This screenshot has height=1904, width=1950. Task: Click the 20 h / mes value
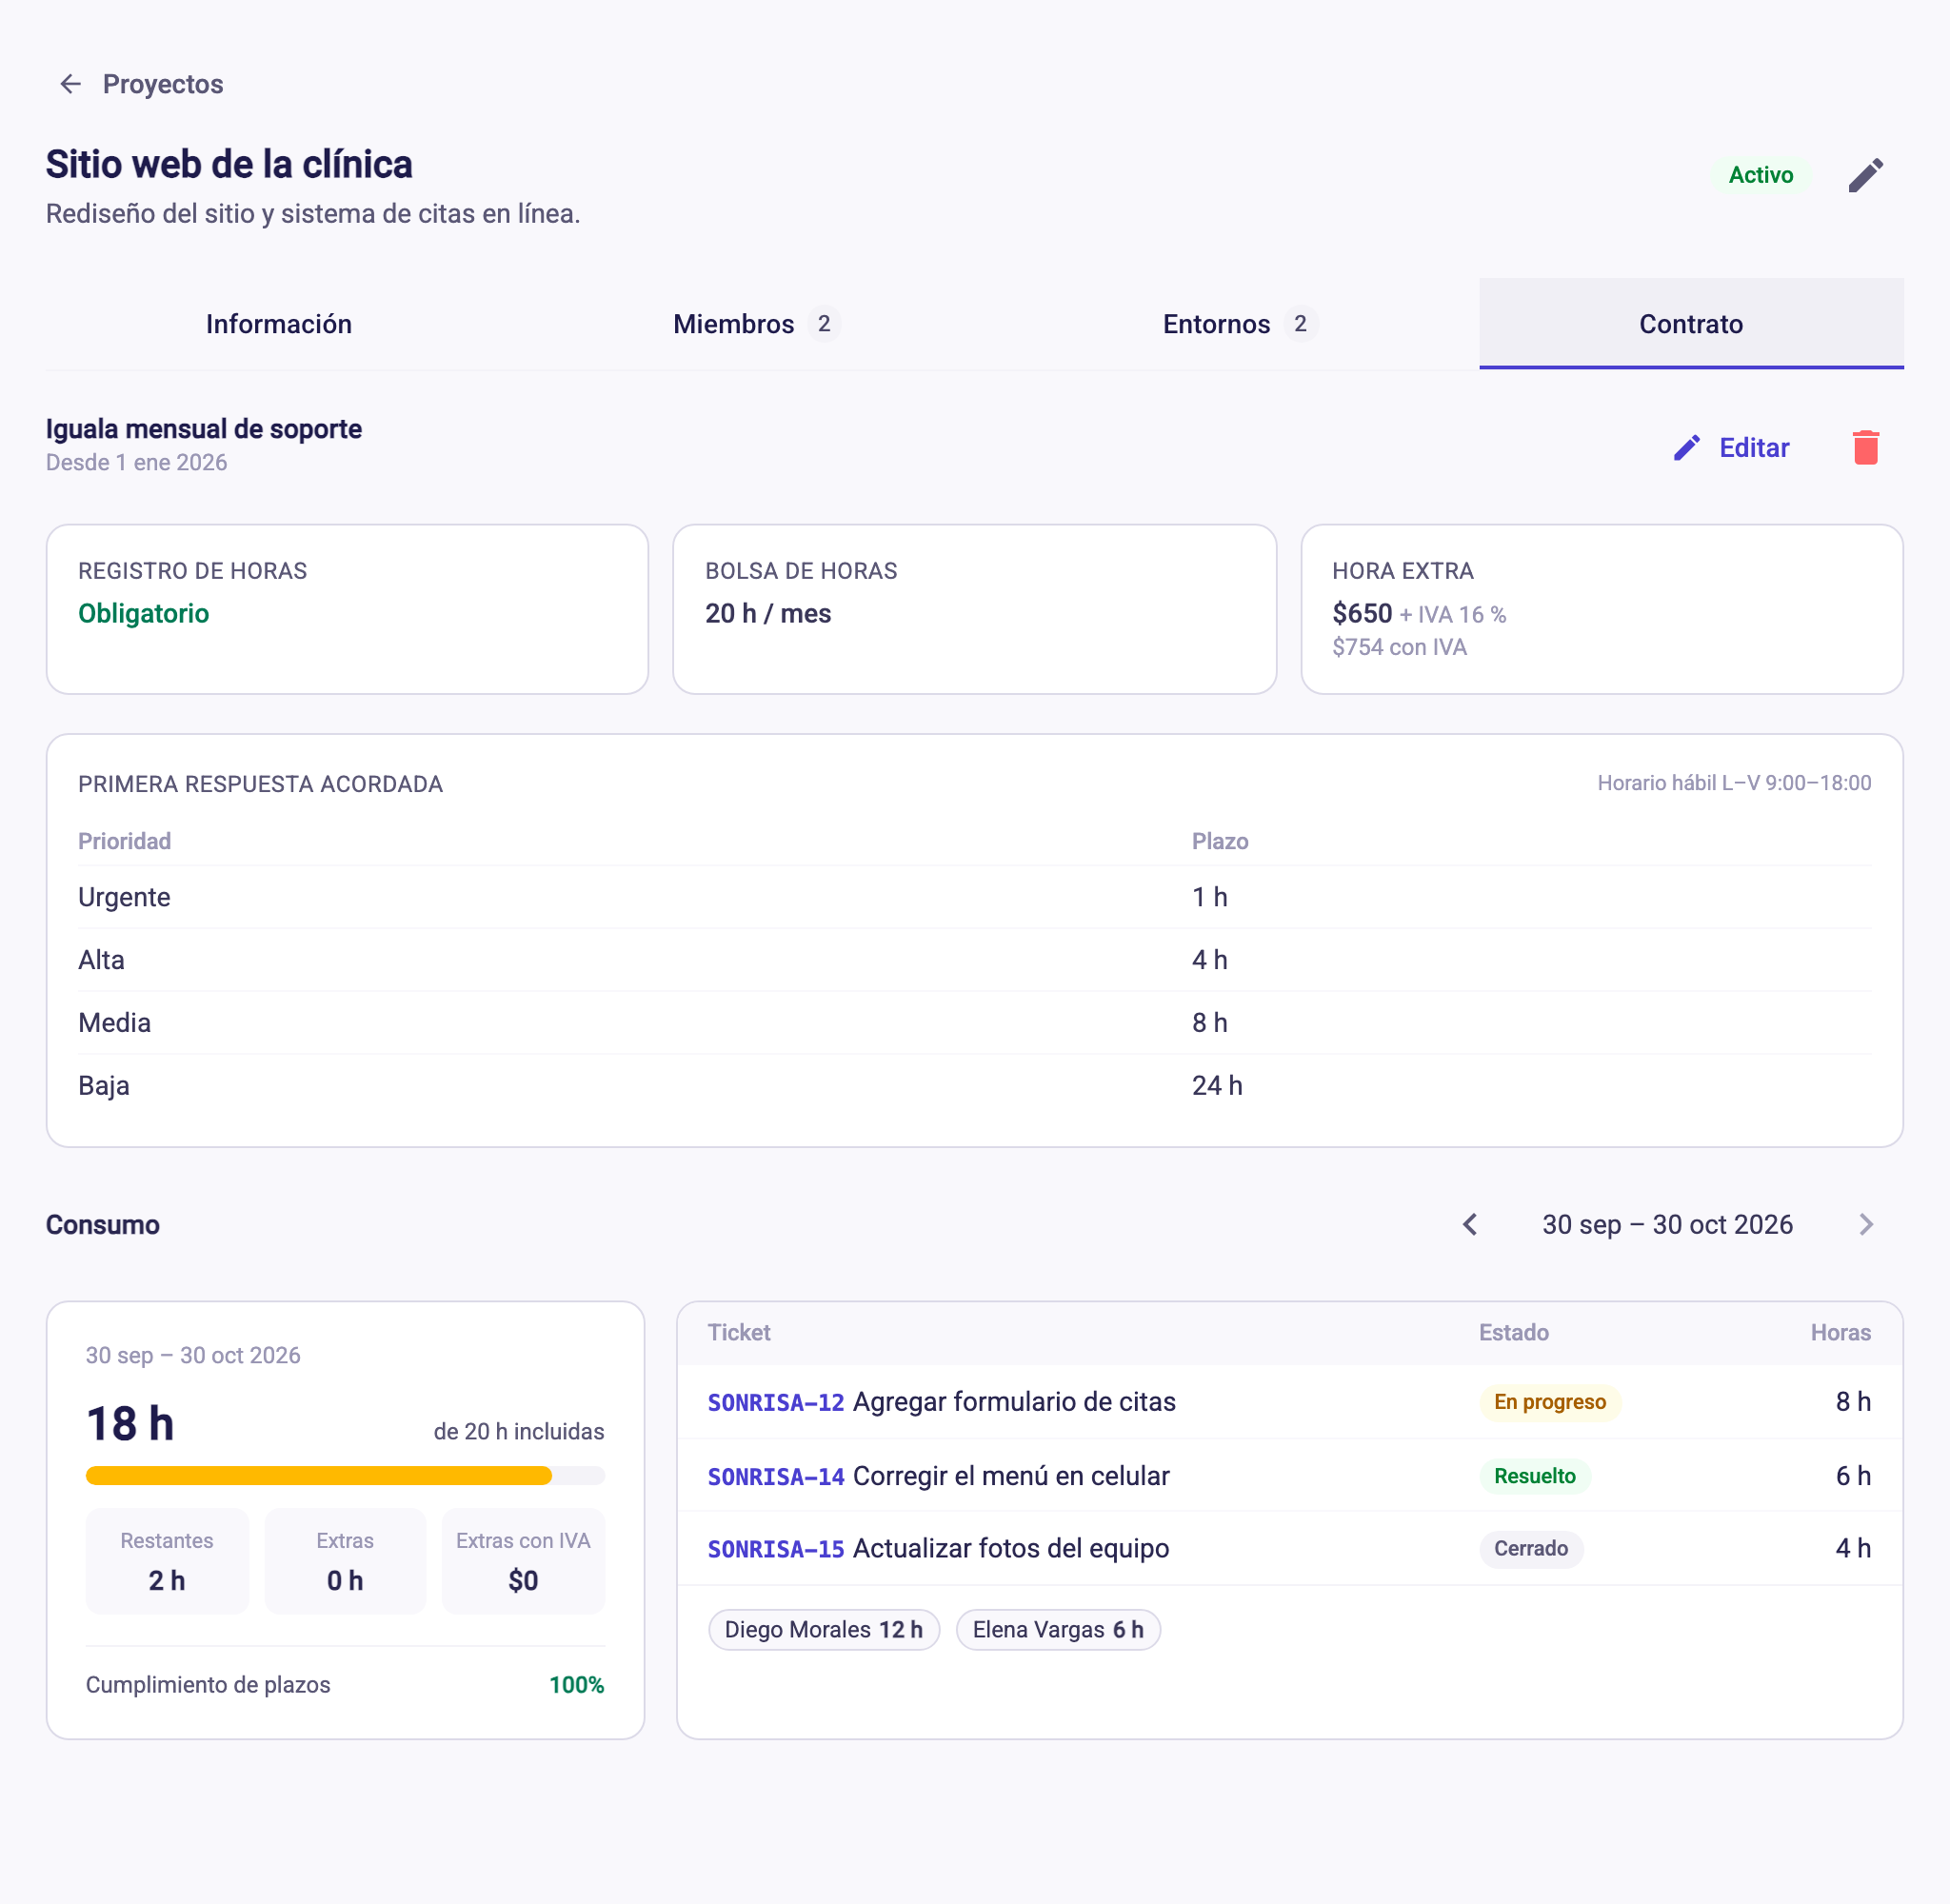768,614
